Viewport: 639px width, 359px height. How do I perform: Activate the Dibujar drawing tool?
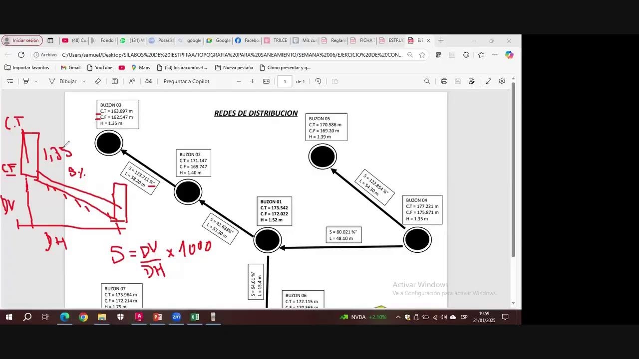coord(63,81)
